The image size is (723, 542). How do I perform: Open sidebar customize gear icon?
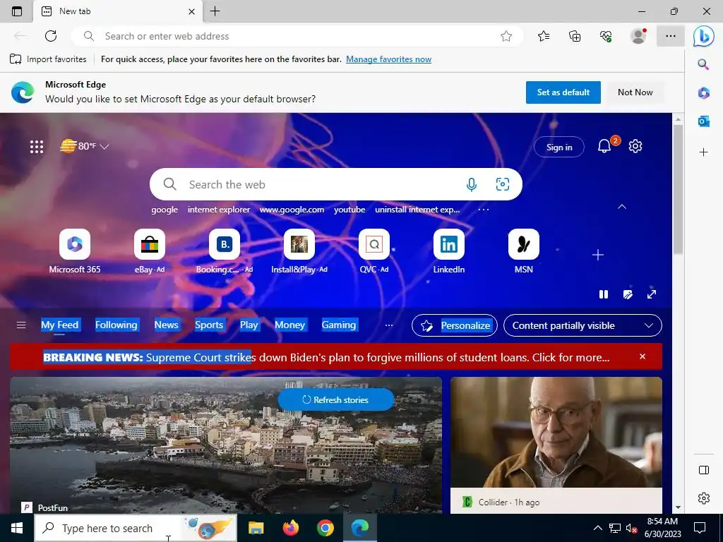pyautogui.click(x=703, y=498)
